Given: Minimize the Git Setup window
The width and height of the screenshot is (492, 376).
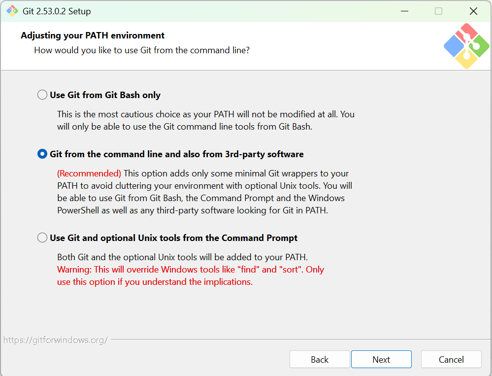Looking at the screenshot, I should 404,11.
